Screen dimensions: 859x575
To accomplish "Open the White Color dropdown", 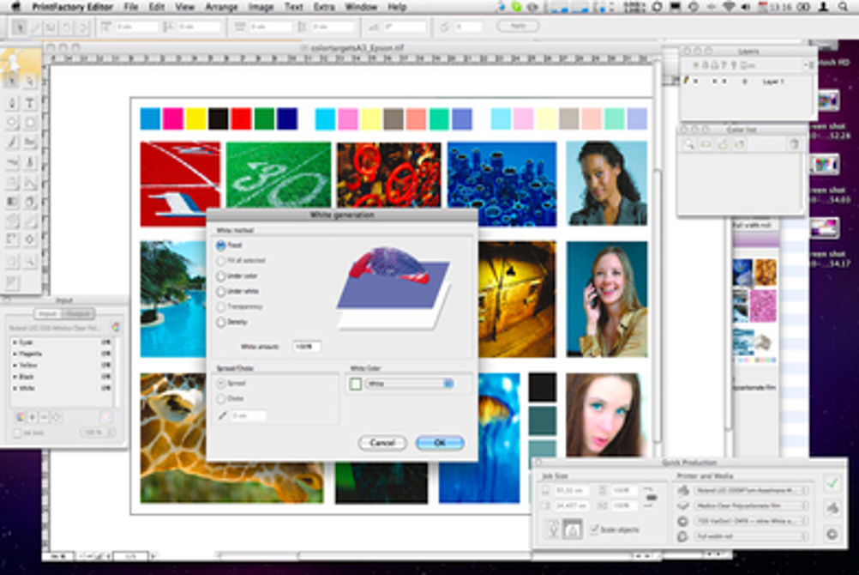I will tap(411, 384).
